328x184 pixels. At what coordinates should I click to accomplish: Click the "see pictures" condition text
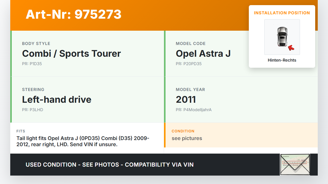pyautogui.click(x=187, y=138)
